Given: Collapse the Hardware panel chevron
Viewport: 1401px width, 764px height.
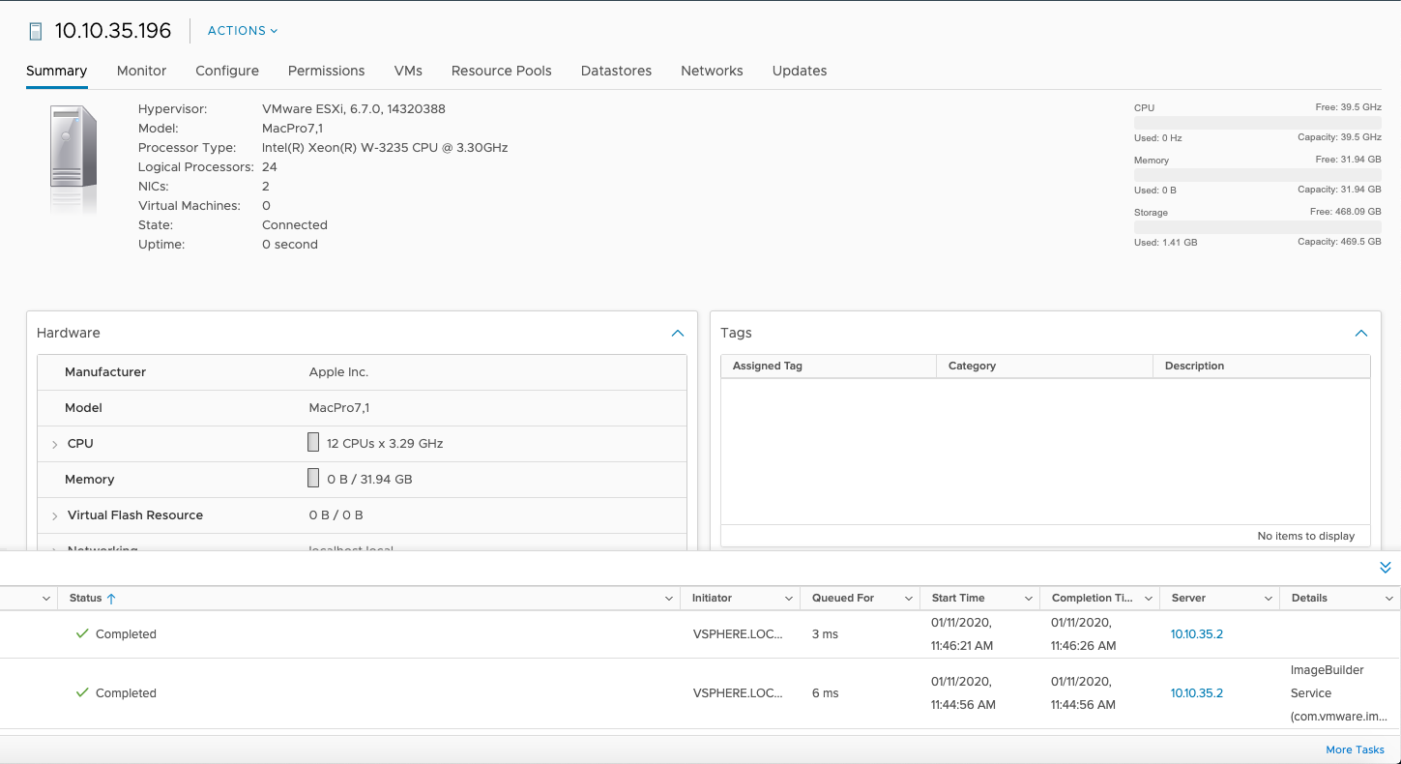Looking at the screenshot, I should tap(678, 333).
